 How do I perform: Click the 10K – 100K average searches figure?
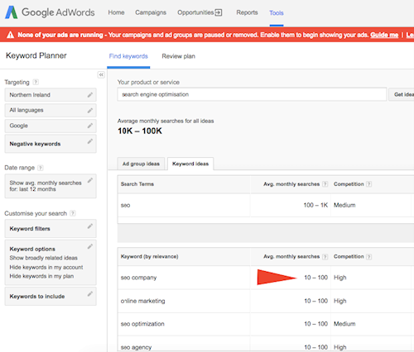click(140, 131)
